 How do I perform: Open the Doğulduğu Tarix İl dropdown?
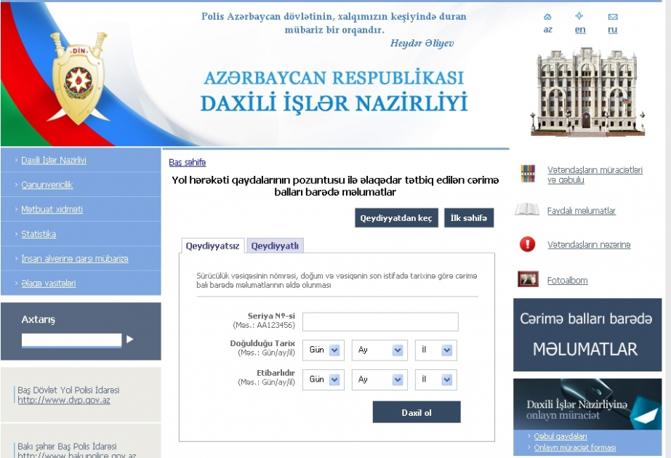[x=435, y=350]
